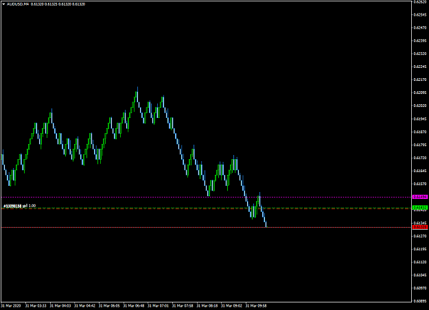Viewport: 429px width, 310px height.
Task: Click the 31 Mar 06:48 time label
Action: coord(134,306)
